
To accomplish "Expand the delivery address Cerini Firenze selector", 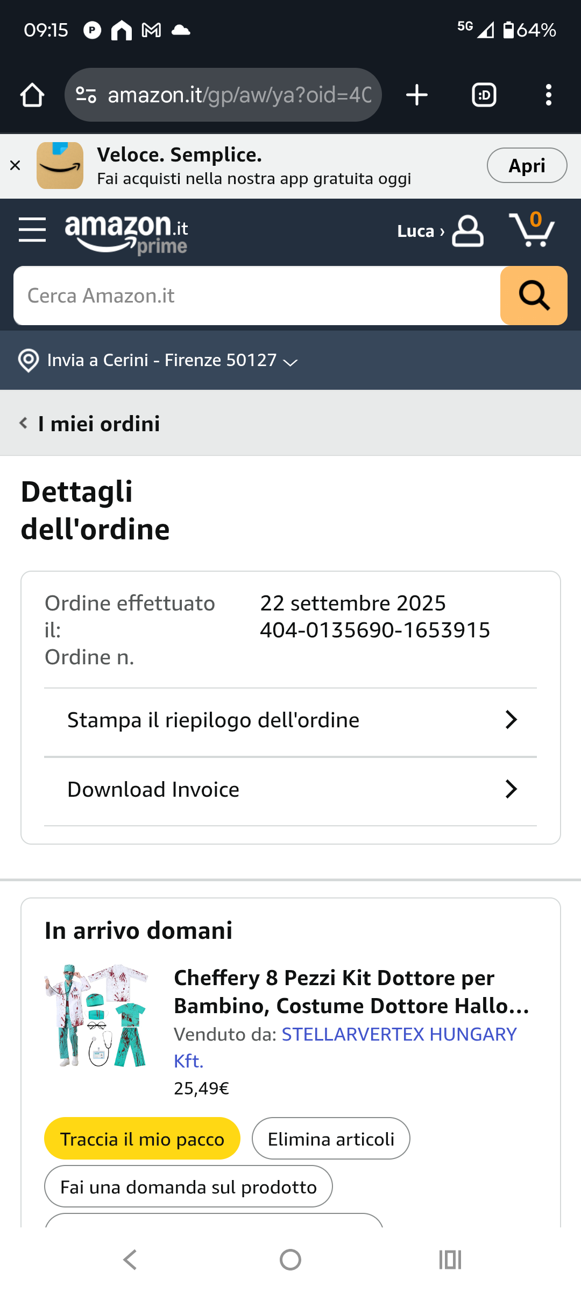I will (158, 360).
